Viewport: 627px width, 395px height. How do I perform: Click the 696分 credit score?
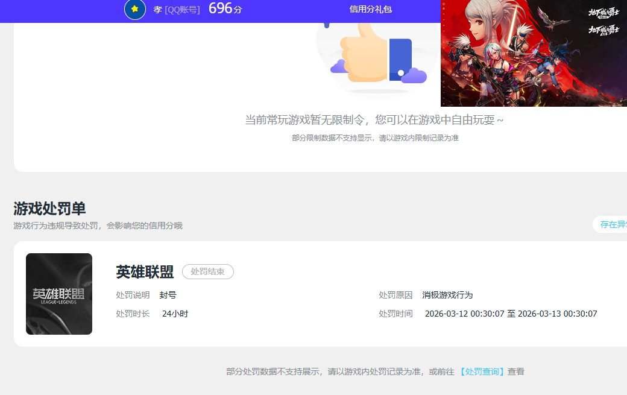(225, 8)
